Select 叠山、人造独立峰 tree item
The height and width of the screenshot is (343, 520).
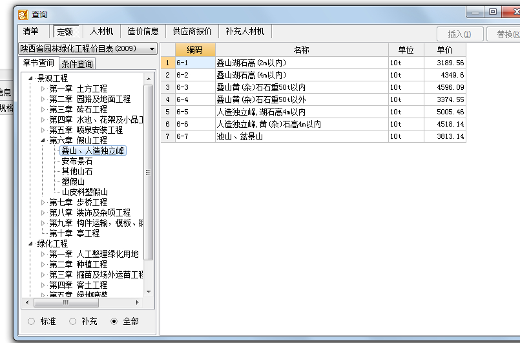point(93,151)
